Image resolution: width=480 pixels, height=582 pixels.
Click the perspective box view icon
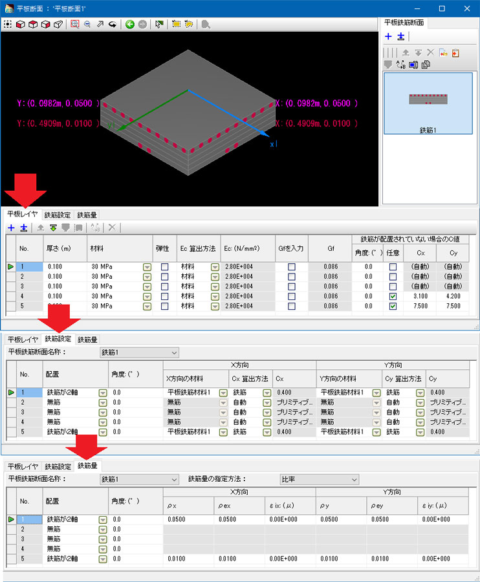(x=58, y=25)
